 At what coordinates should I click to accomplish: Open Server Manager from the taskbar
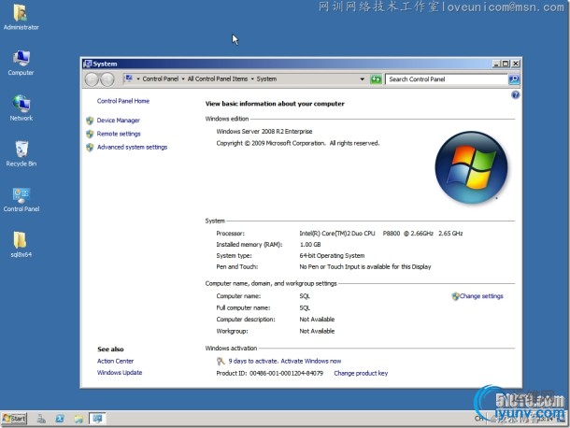coord(41,419)
